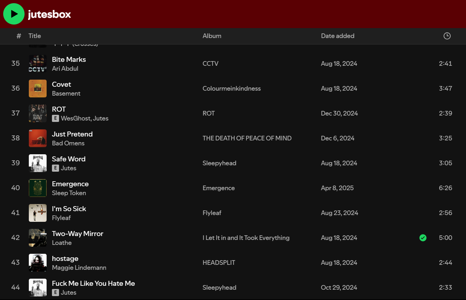The width and height of the screenshot is (466, 300).
Task: Sort tracks by Date added header
Action: pyautogui.click(x=337, y=36)
